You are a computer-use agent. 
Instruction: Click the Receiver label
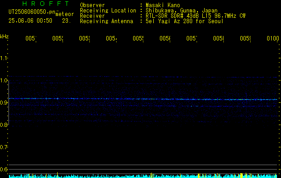click(x=92, y=16)
